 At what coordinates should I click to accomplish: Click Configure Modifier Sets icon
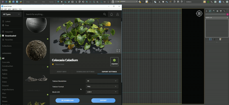(x=220, y=39)
